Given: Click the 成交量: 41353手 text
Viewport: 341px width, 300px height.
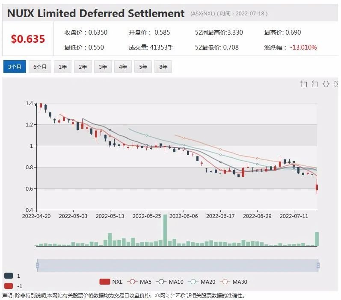Looking at the screenshot, I should [x=151, y=47].
